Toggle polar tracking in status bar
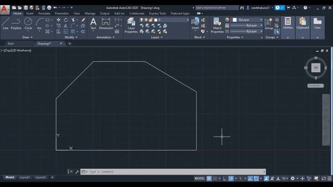 click(231, 179)
